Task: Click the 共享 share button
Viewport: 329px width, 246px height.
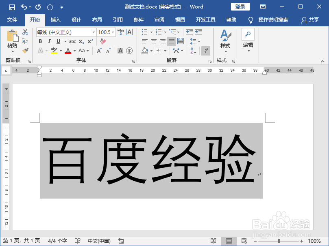Action: (310, 20)
